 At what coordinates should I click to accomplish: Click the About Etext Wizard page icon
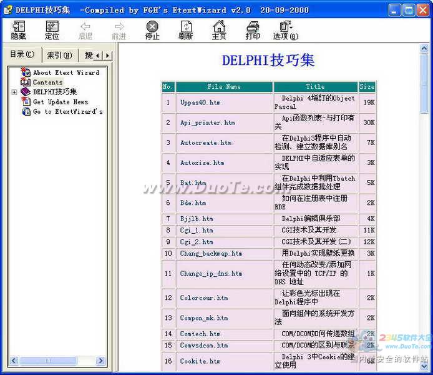tap(26, 72)
